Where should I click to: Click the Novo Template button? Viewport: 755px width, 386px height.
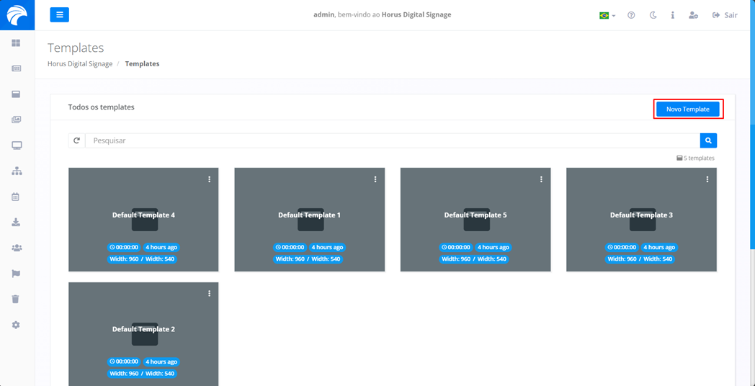(687, 109)
